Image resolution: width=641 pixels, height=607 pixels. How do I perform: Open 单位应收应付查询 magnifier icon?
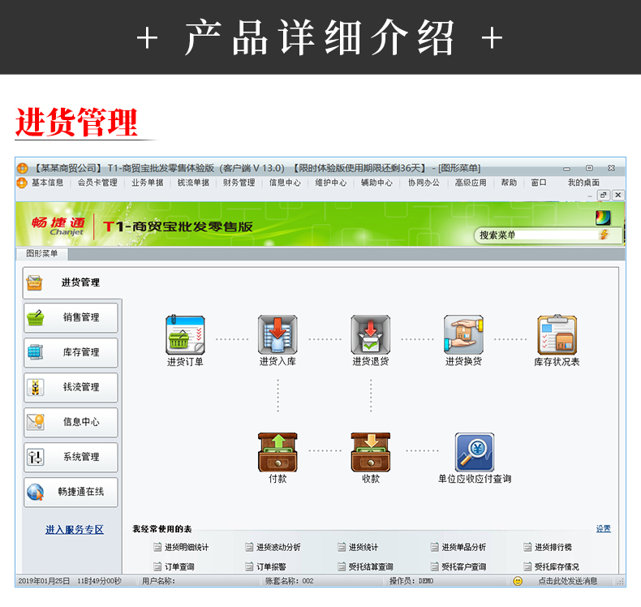coord(474,452)
